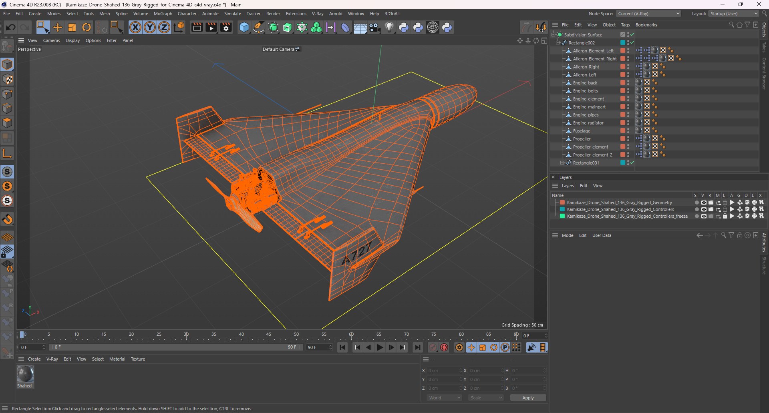This screenshot has height=413, width=769.
Task: Go to start of animation
Action: tap(342, 347)
